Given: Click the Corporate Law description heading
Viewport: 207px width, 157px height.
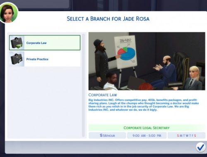Looking at the screenshot, I should [103, 95].
